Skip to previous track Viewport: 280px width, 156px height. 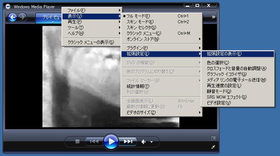click(x=94, y=142)
